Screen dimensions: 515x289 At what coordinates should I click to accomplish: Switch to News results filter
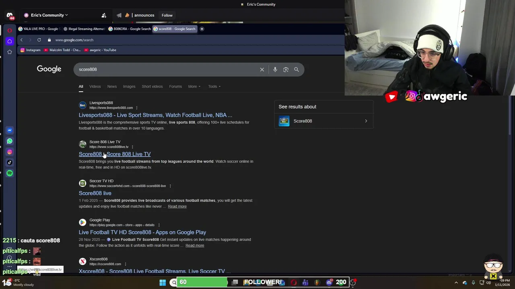click(x=112, y=86)
